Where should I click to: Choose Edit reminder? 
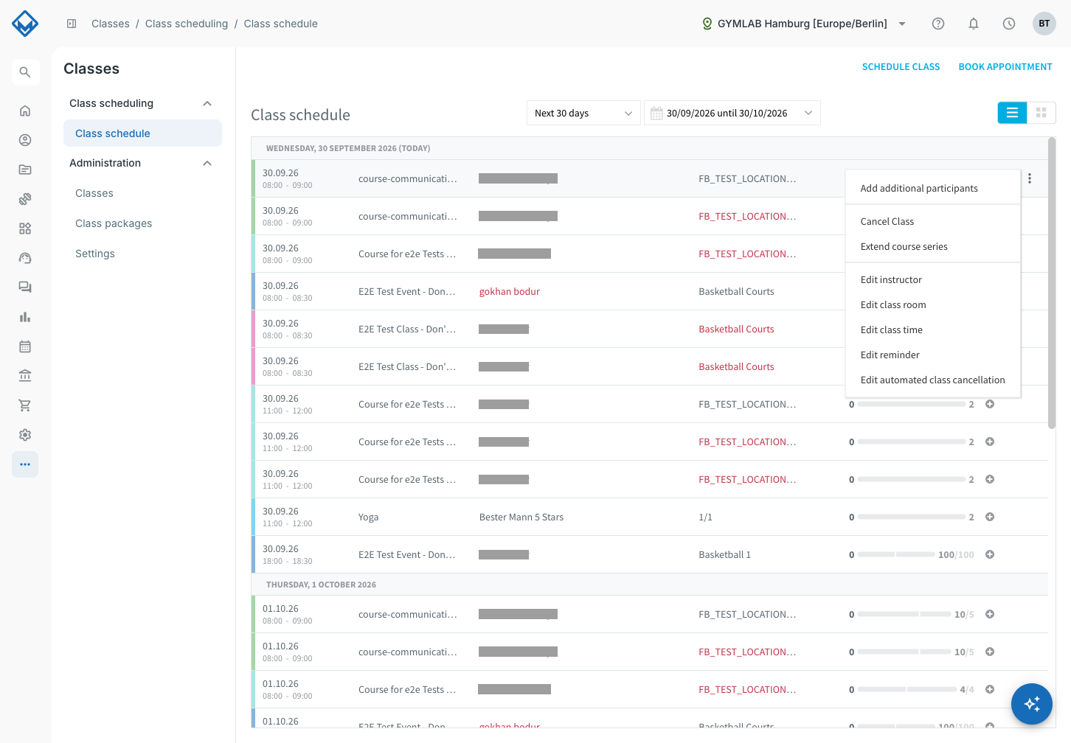pyautogui.click(x=933, y=355)
